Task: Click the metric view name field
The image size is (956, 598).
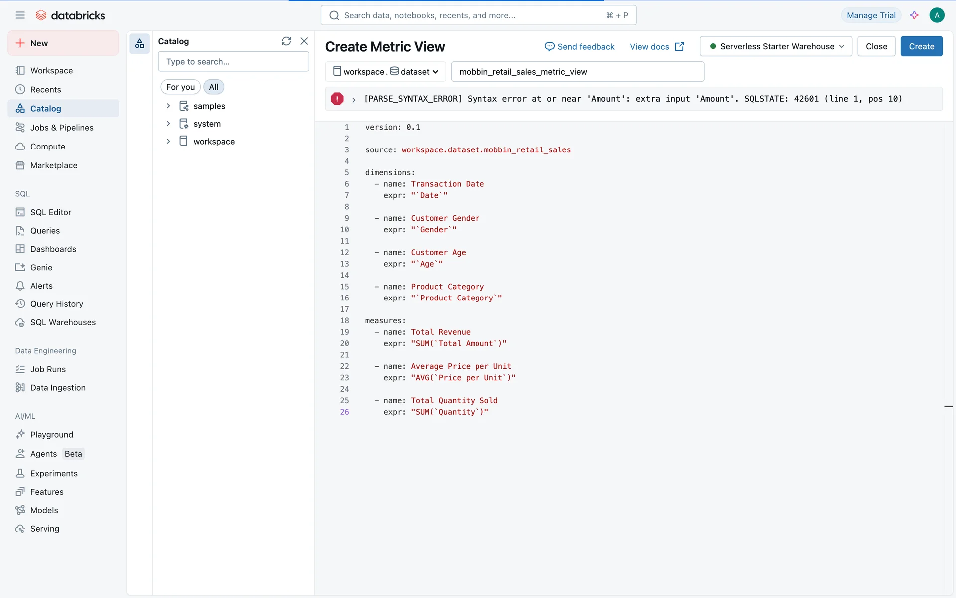Action: (577, 72)
